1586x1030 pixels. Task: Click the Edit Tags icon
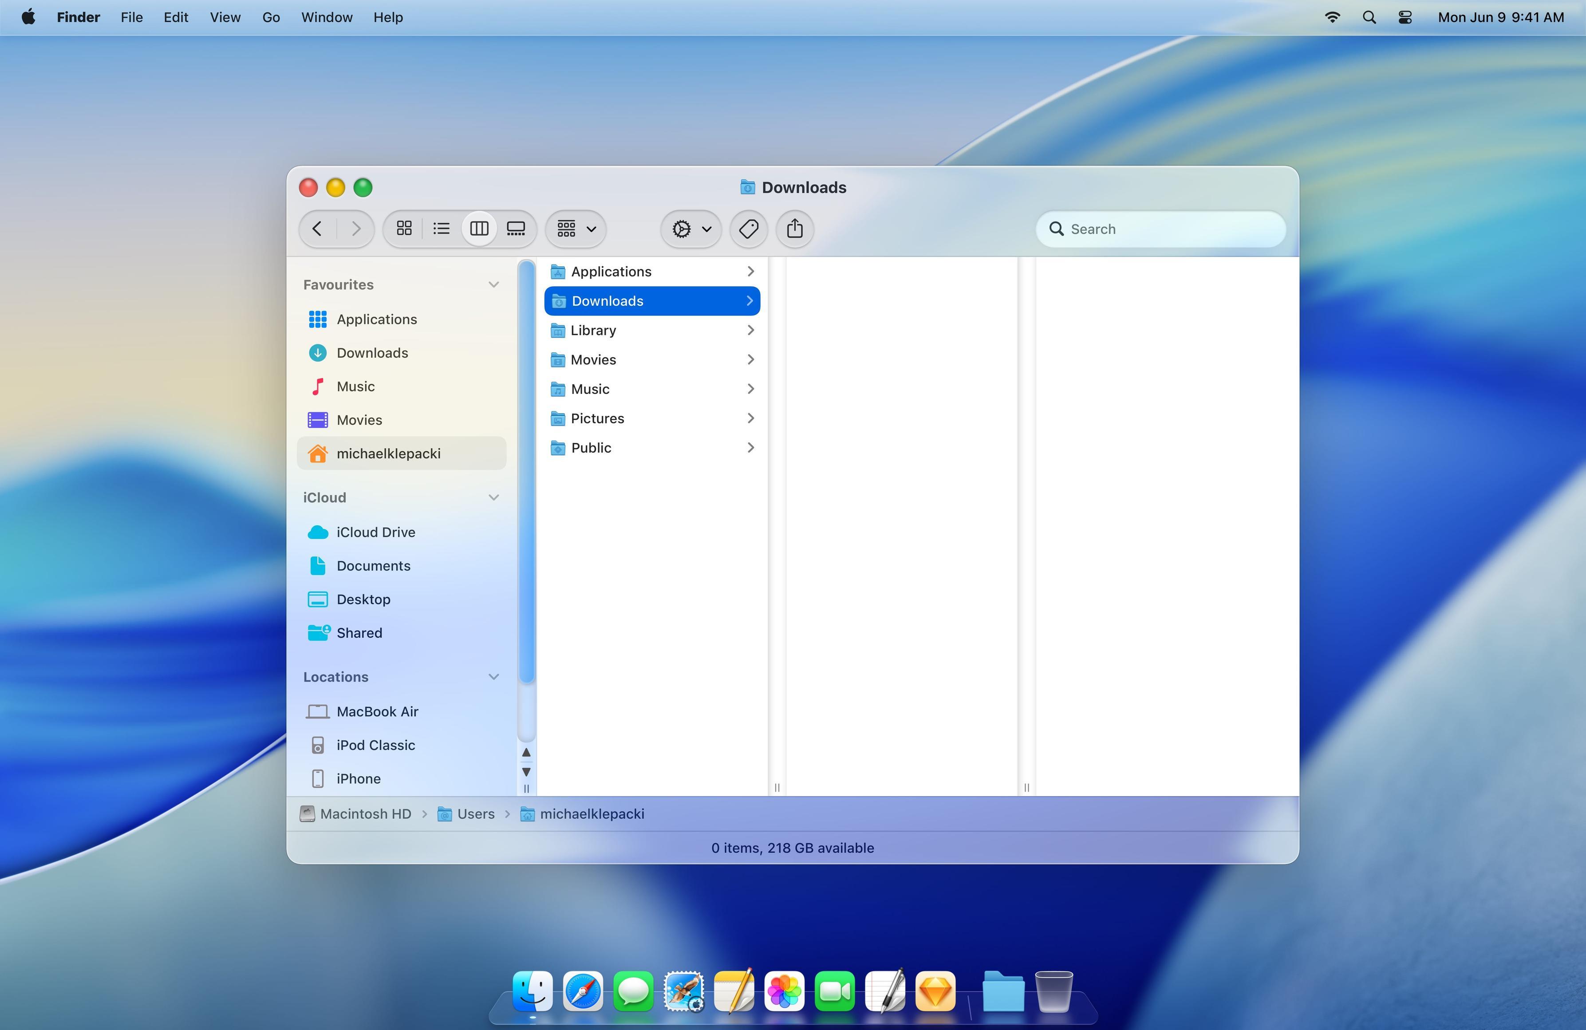[x=748, y=229]
